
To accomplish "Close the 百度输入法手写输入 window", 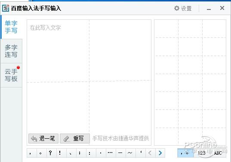I will tap(222, 8).
